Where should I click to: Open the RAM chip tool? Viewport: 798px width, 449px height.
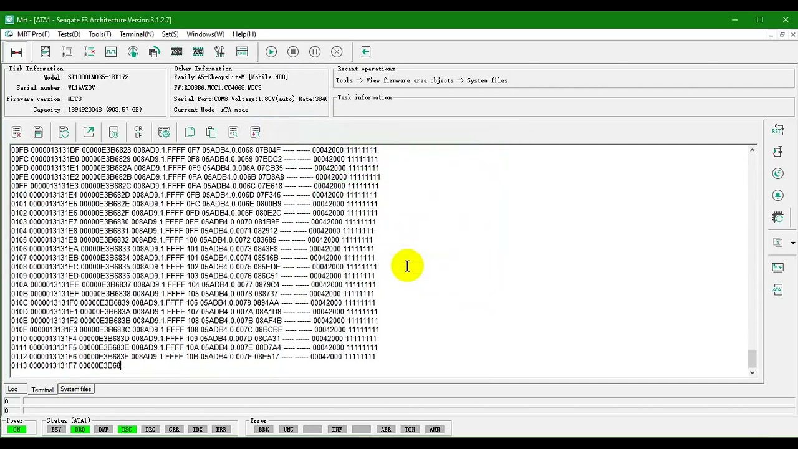[x=198, y=52]
